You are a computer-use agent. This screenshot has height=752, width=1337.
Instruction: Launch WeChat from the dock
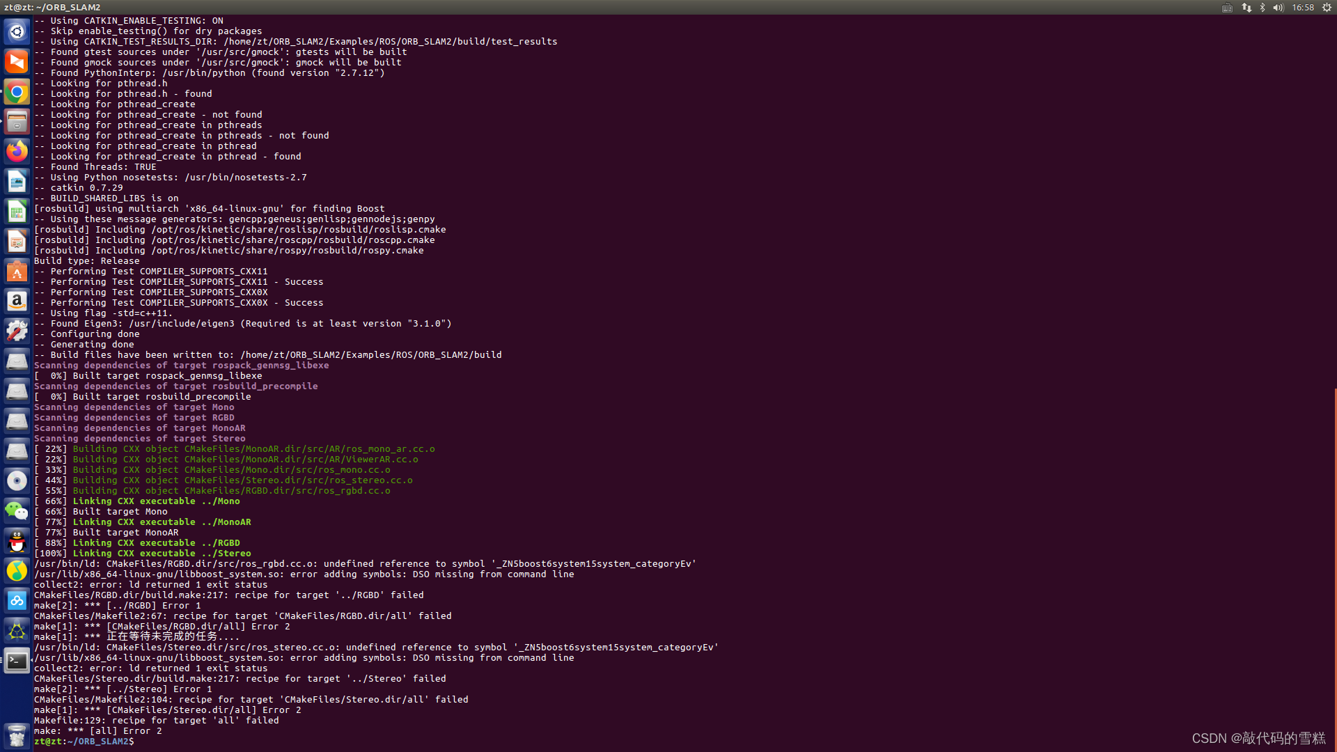coord(17,511)
